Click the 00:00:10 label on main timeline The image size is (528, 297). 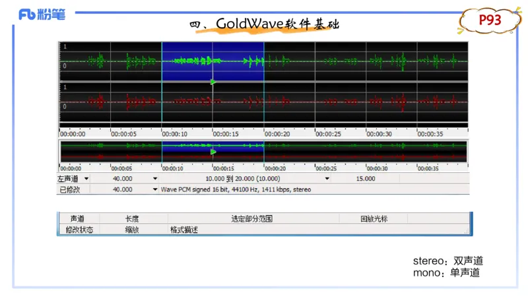[175, 134]
